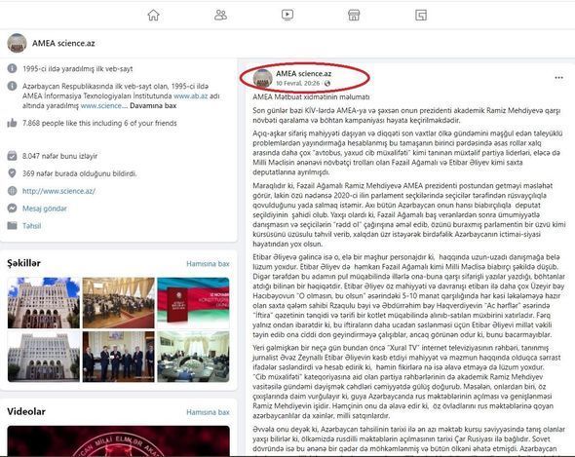
Task: Click the globe privacy icon on post
Action: 327,83
